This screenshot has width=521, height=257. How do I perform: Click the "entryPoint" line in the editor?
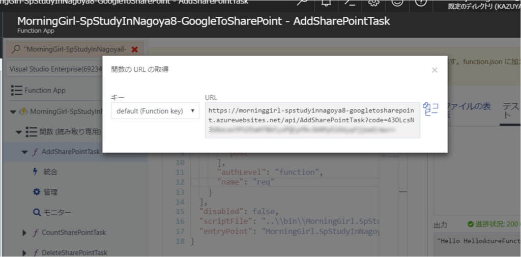pyautogui.click(x=289, y=231)
